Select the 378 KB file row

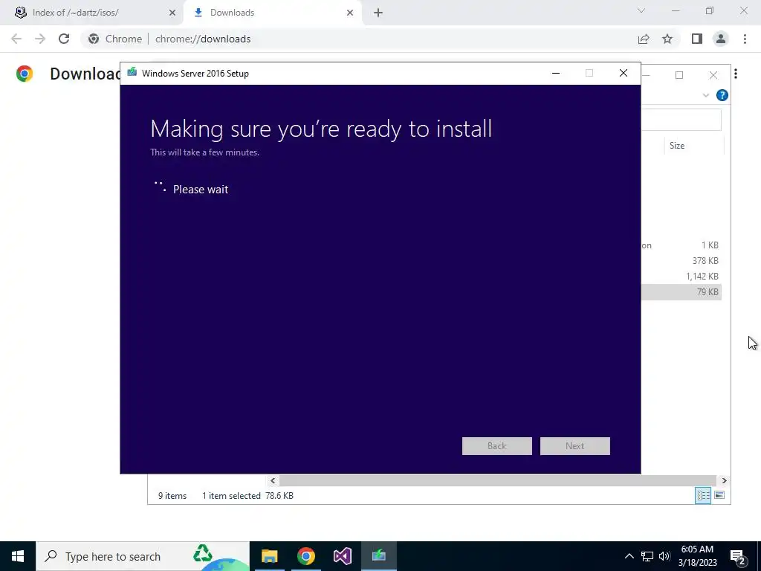681,261
